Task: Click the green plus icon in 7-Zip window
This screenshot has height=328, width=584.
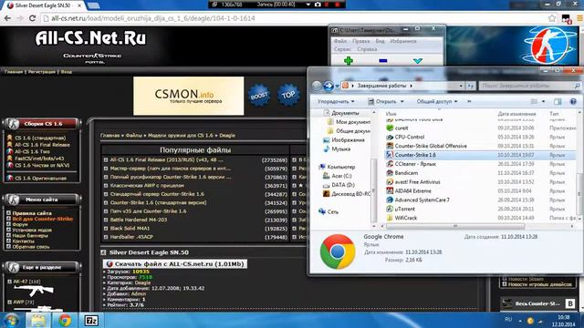Action: coord(349,61)
